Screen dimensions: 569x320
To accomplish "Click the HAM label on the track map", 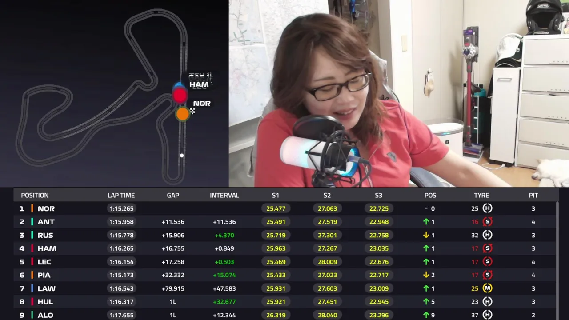I will point(199,84).
